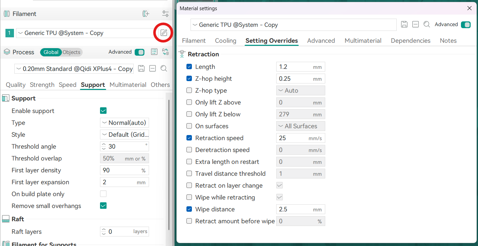
Task: Click the Wipe distance value field
Action: coord(301,209)
